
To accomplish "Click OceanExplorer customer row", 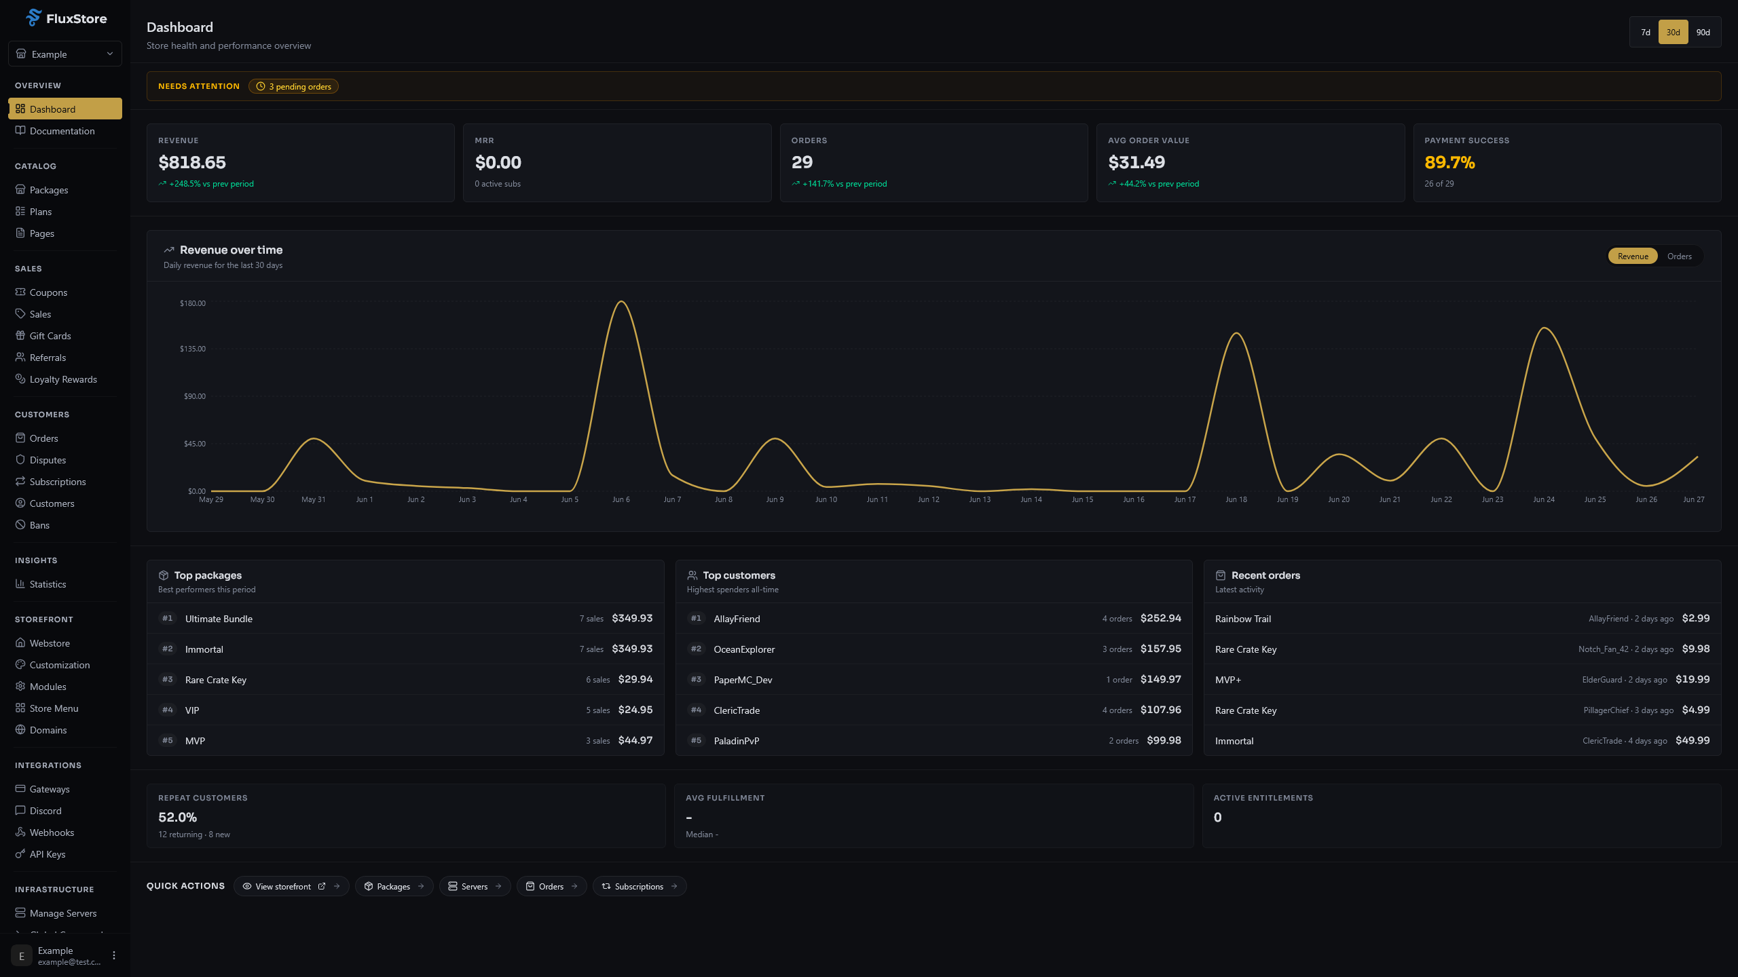I will [x=934, y=649].
